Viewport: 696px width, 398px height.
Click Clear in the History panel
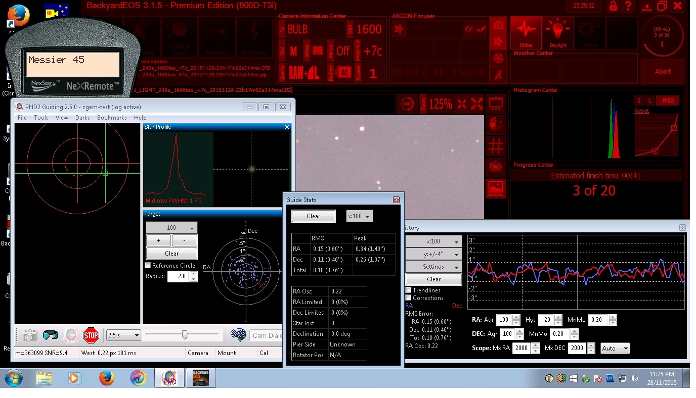tap(433, 279)
